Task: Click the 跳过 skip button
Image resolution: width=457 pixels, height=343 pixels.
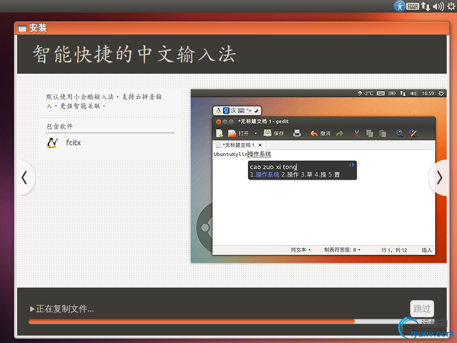Action: point(422,308)
